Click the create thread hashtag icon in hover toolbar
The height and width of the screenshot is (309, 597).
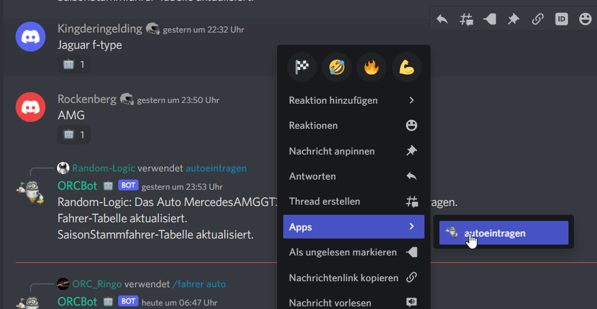coord(466,19)
